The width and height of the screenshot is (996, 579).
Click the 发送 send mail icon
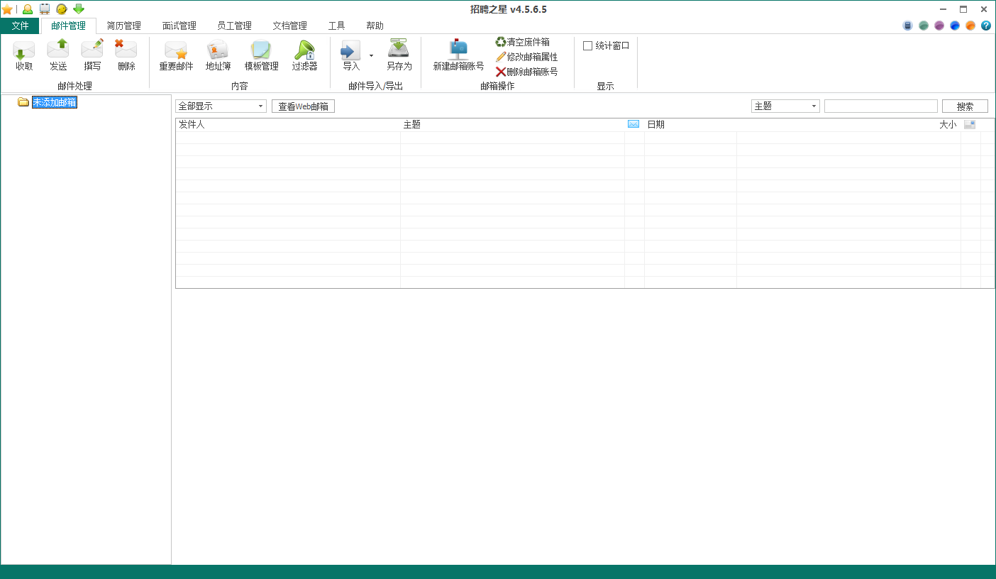(x=58, y=55)
